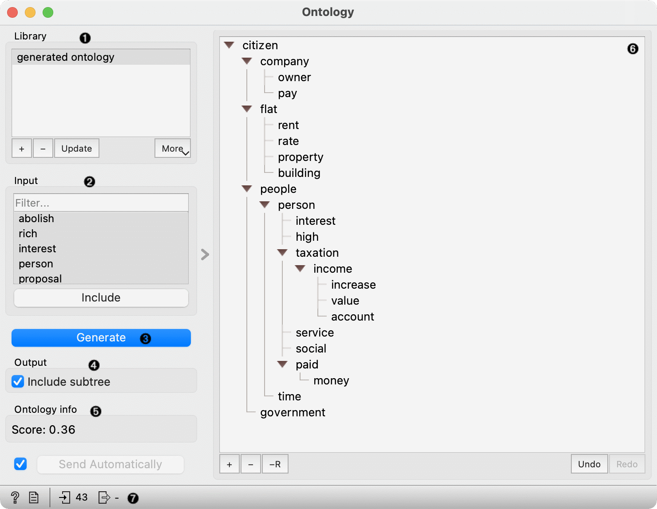The height and width of the screenshot is (509, 657).
Task: Select generated ontology in the Library list
Action: click(66, 57)
